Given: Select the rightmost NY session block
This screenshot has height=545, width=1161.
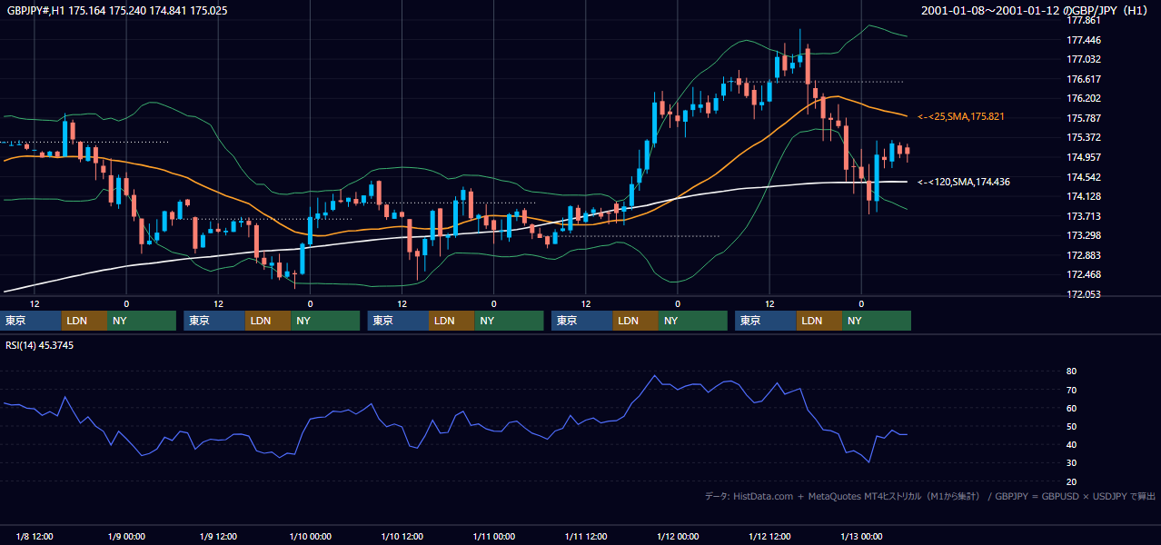Looking at the screenshot, I should click(877, 321).
